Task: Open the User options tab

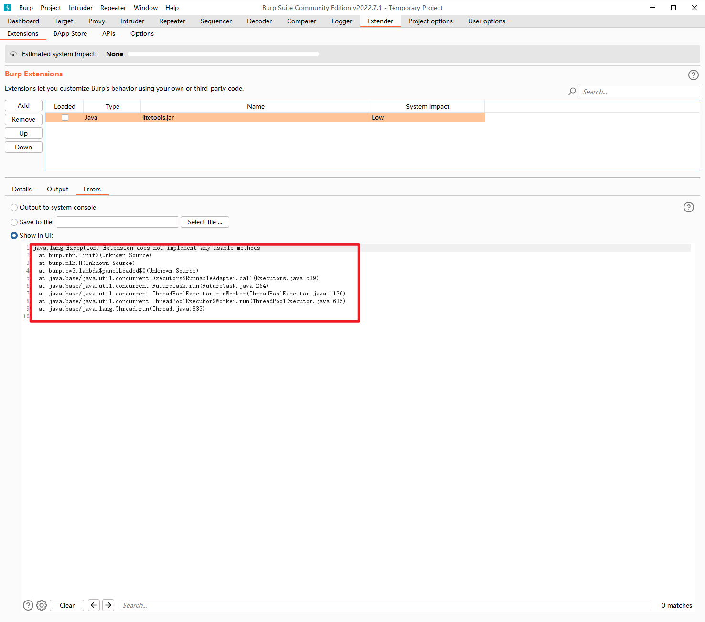Action: [x=487, y=21]
